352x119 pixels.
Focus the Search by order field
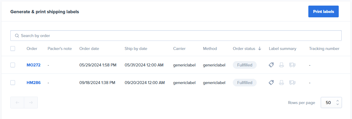(x=176, y=36)
